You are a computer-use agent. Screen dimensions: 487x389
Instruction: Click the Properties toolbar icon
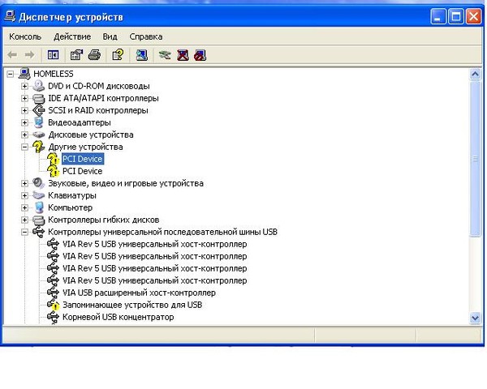[76, 55]
